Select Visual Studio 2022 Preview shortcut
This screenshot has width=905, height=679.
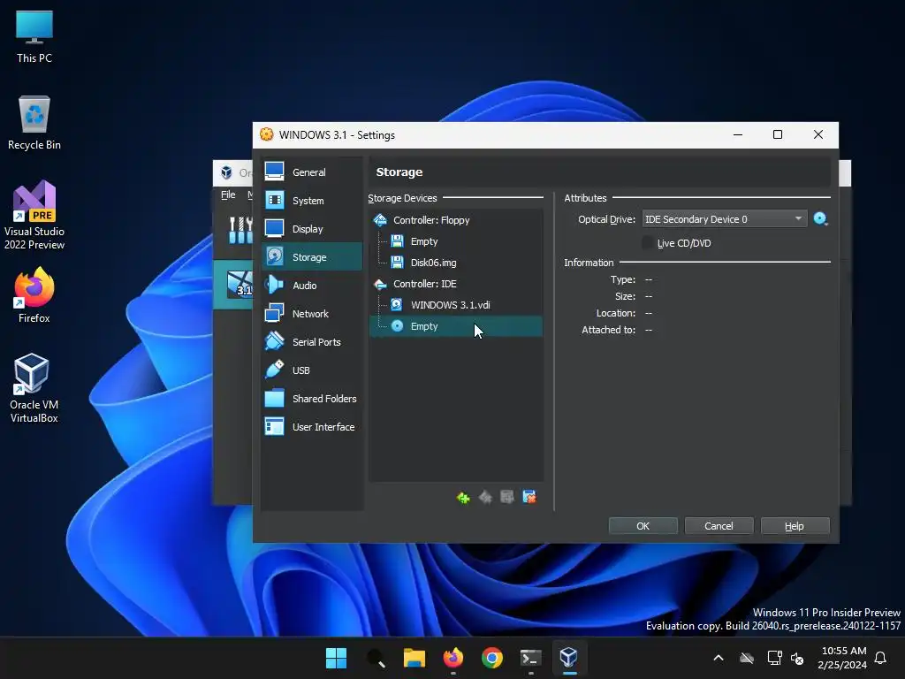[x=34, y=216]
